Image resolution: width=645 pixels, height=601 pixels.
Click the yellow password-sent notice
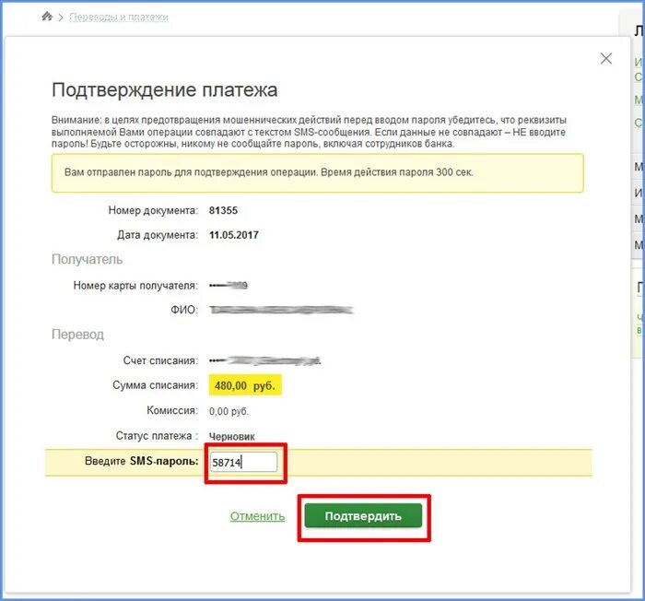[x=318, y=173]
